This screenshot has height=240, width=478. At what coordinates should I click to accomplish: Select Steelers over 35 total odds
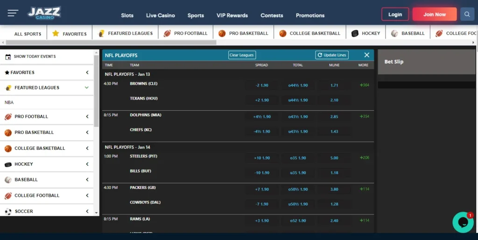[298, 158]
